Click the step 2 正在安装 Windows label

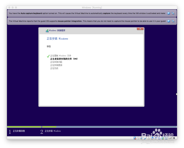point(53,131)
